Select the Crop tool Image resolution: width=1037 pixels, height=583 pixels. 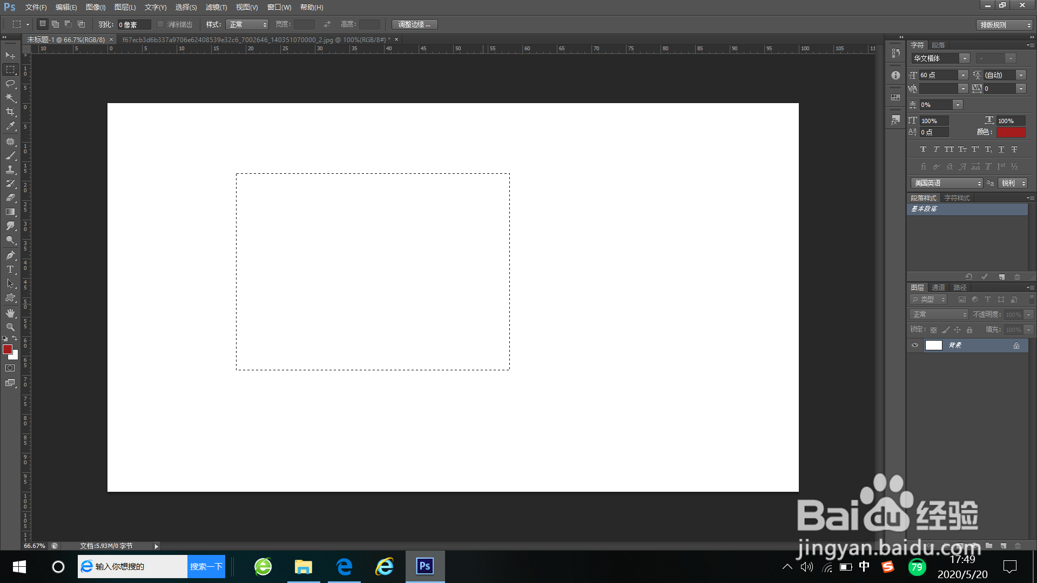[10, 112]
